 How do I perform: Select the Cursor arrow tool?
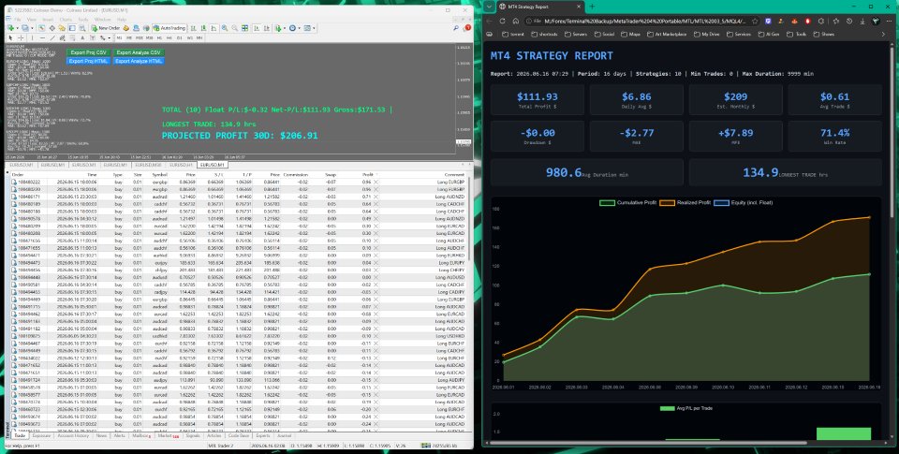click(10, 37)
